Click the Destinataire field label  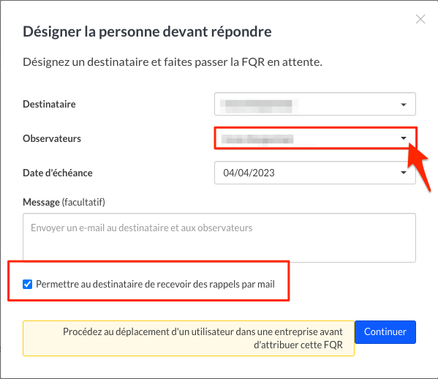click(49, 104)
